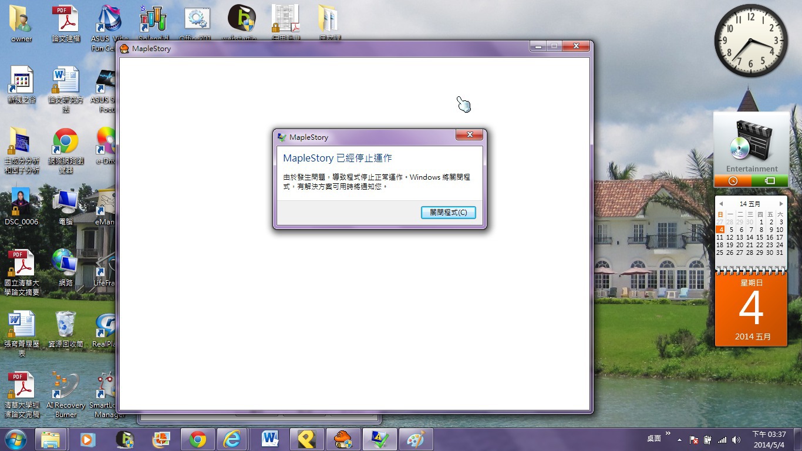Open the owner folder on the desktop
The width and height of the screenshot is (802, 451).
click(22, 23)
